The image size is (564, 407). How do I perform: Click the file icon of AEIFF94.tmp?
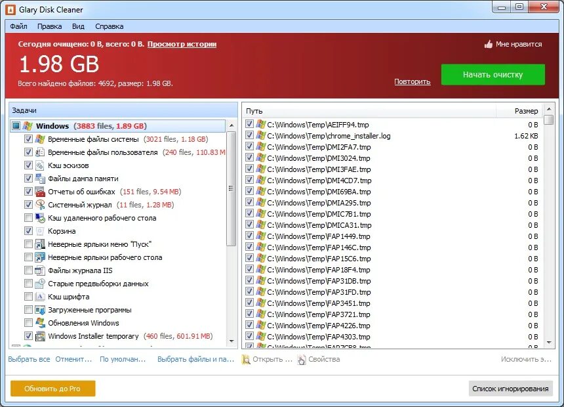tap(260, 124)
